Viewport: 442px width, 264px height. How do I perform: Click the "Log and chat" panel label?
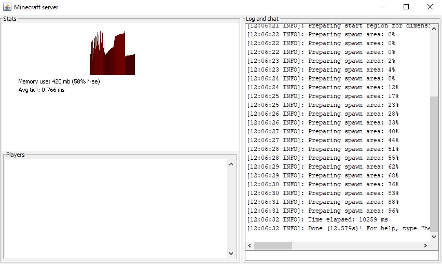click(x=262, y=19)
